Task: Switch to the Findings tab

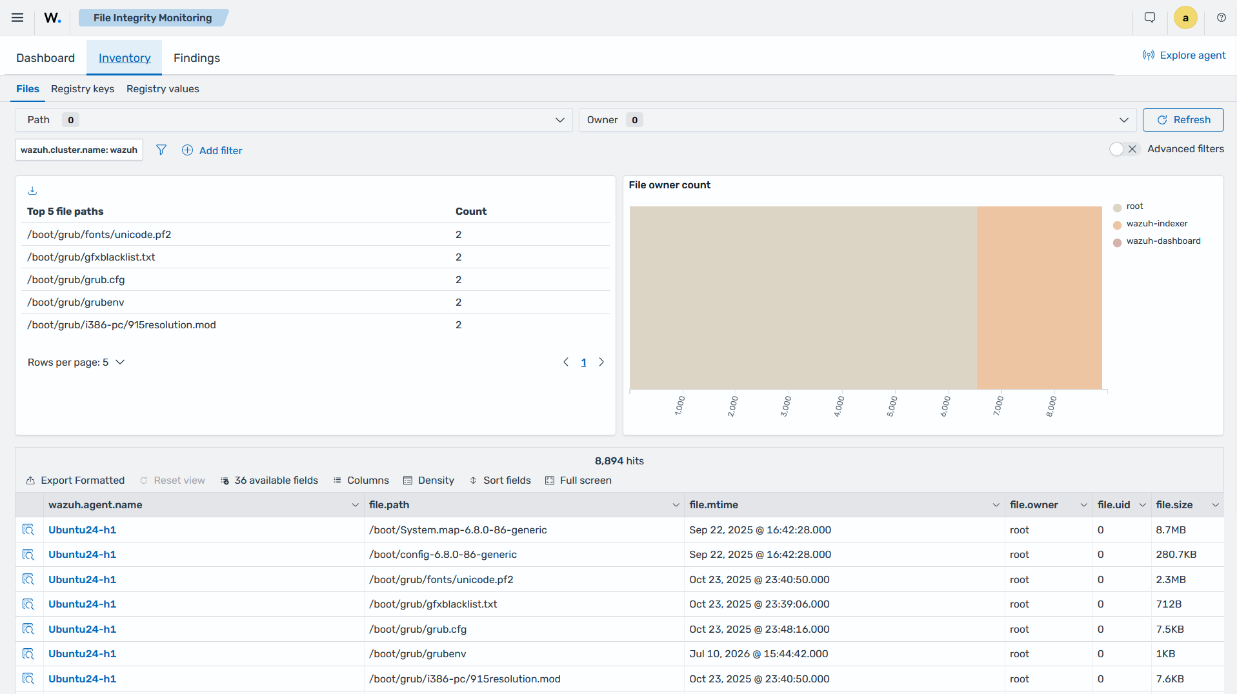Action: [197, 58]
